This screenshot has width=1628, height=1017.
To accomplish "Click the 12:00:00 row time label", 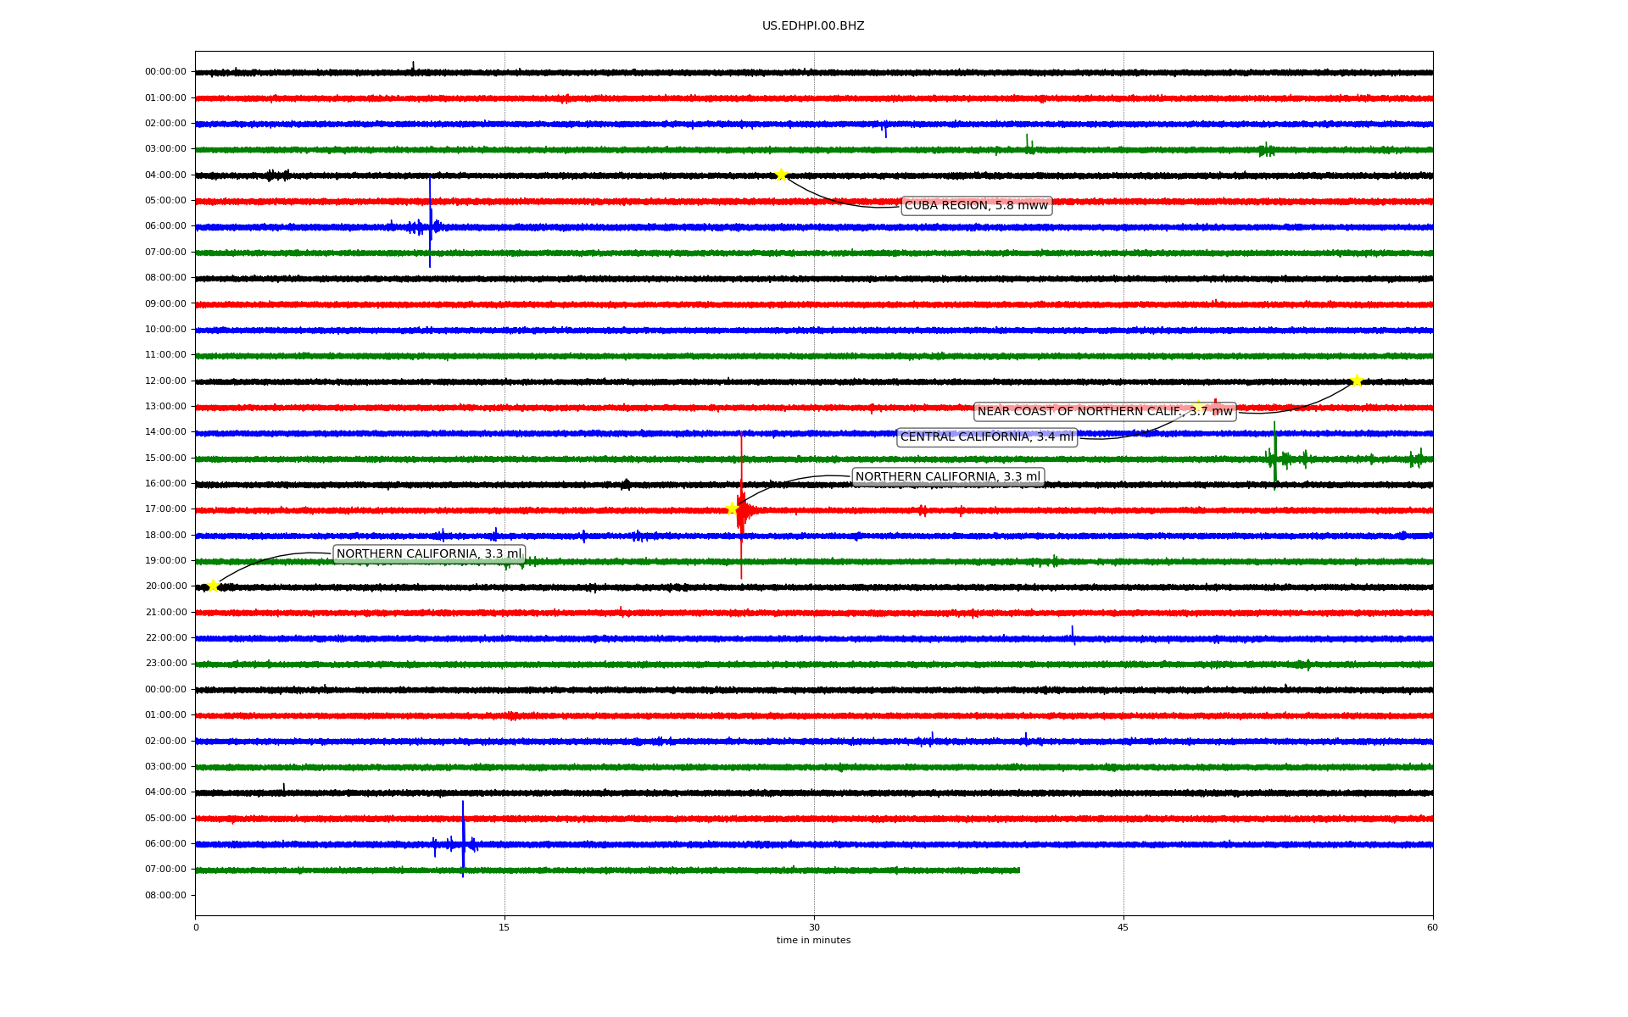I will 165,381.
